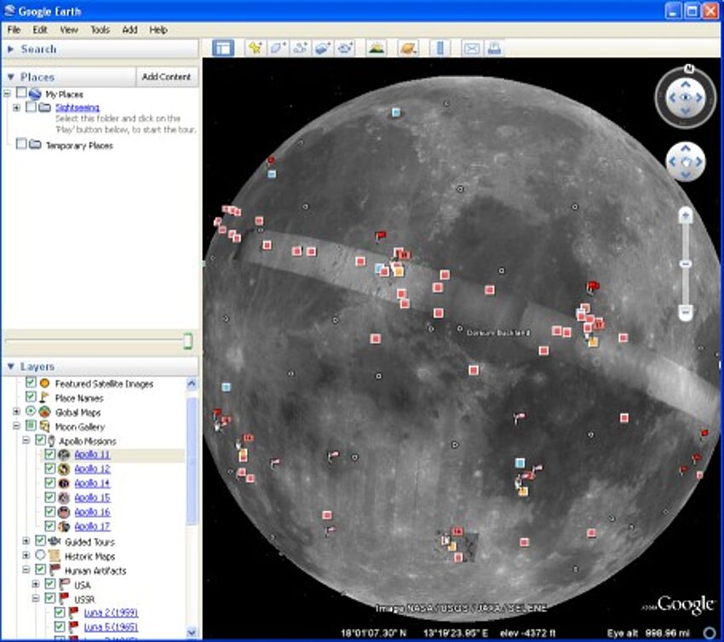Uncheck the USSR artifacts checkbox
The height and width of the screenshot is (642, 724).
click(50, 598)
